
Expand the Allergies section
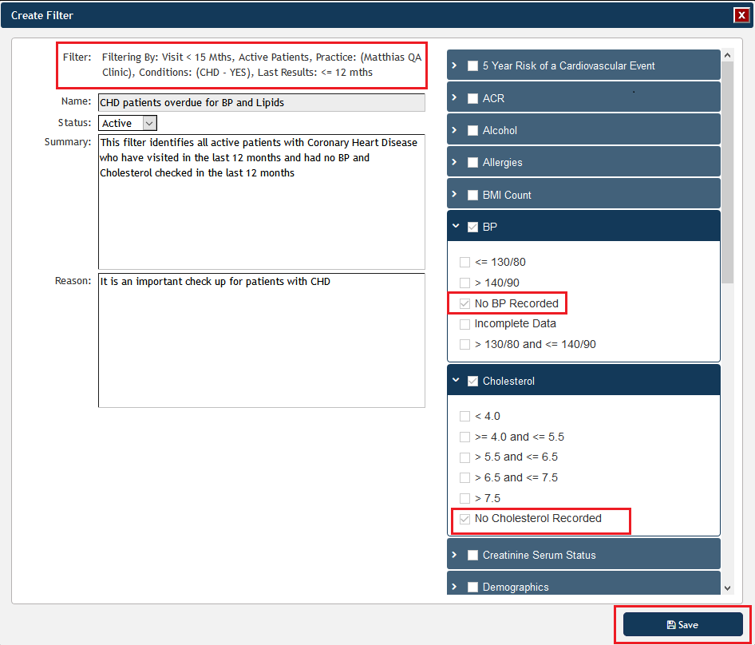pyautogui.click(x=454, y=162)
